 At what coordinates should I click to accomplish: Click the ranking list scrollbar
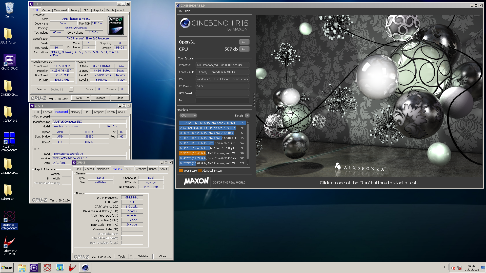pyautogui.click(x=248, y=142)
